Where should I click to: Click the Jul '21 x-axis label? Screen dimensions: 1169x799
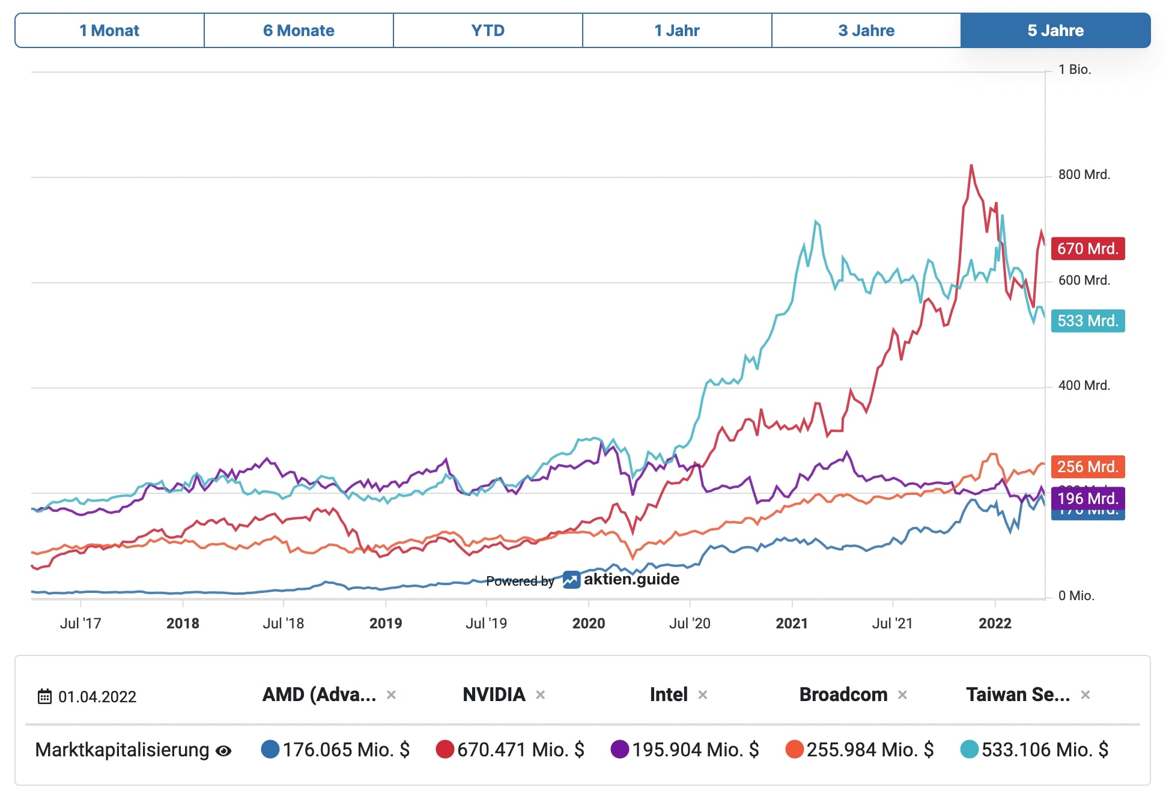point(893,624)
